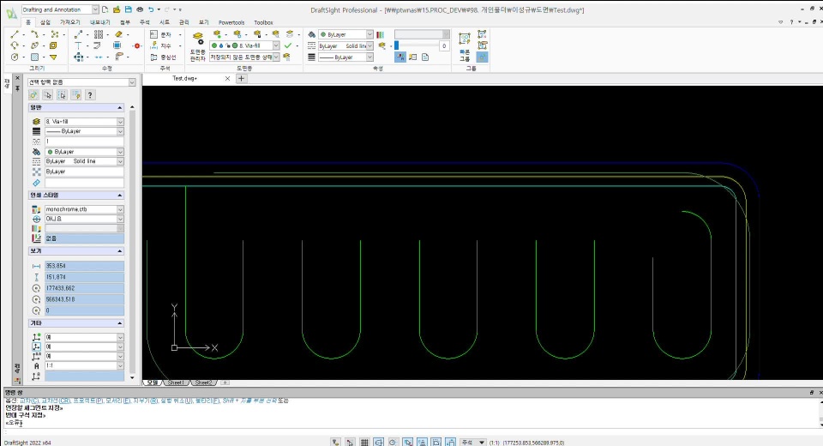Screen dimensions: 823x446
Task: Toggle Ortho mode in the status bar
Action: (379, 442)
